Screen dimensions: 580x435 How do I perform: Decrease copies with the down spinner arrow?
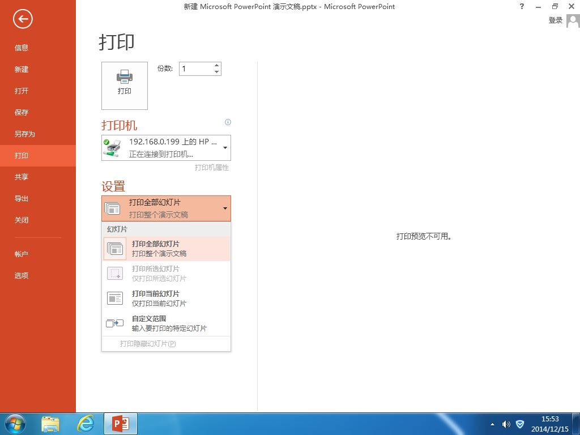pos(217,72)
